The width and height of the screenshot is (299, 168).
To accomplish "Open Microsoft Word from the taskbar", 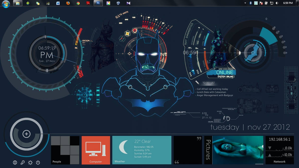I will click(58, 3).
